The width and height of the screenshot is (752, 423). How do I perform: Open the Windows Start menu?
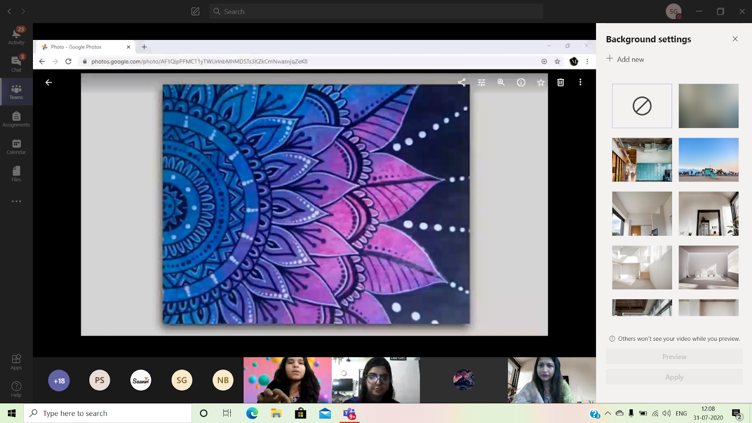(12, 413)
